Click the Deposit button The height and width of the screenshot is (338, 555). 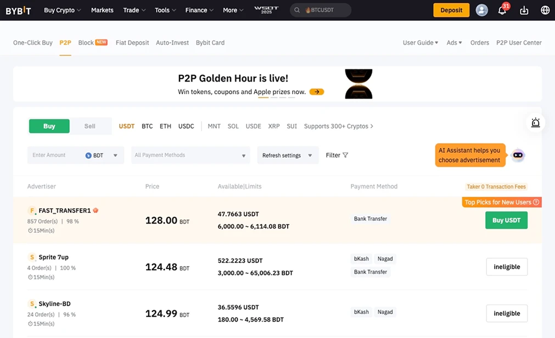(451, 10)
